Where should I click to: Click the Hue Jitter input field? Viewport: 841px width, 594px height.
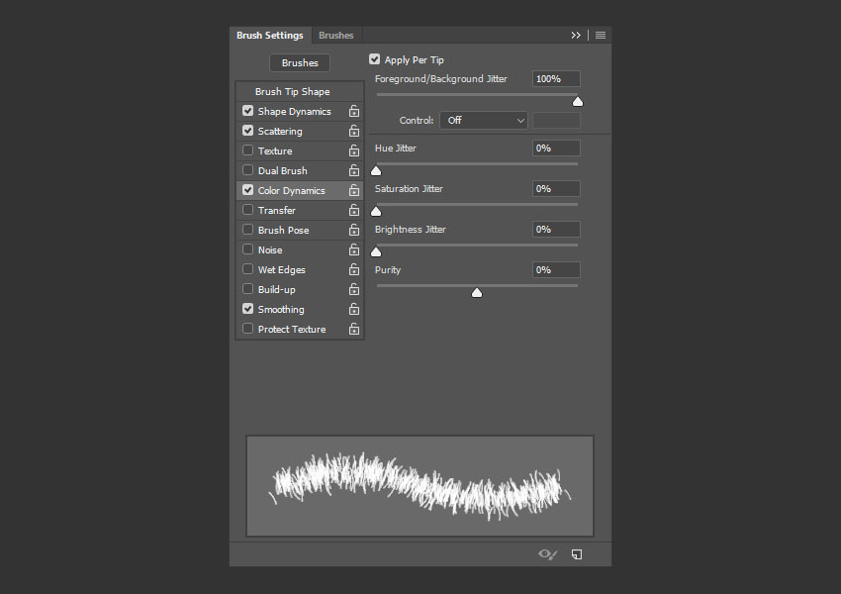(555, 148)
